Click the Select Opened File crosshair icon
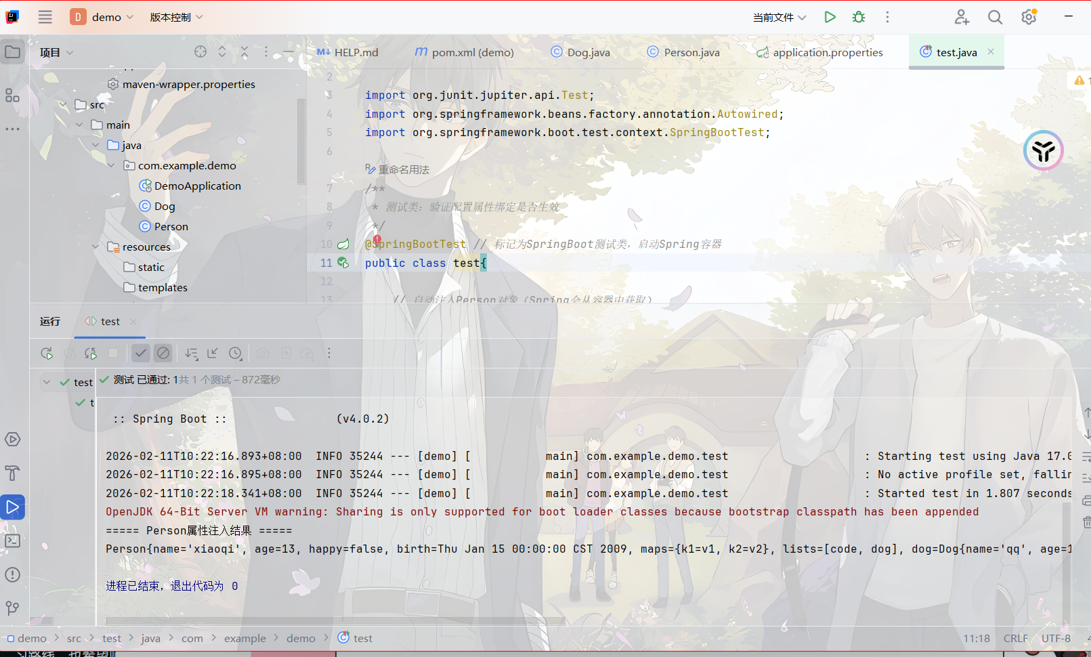The image size is (1091, 657). (200, 52)
